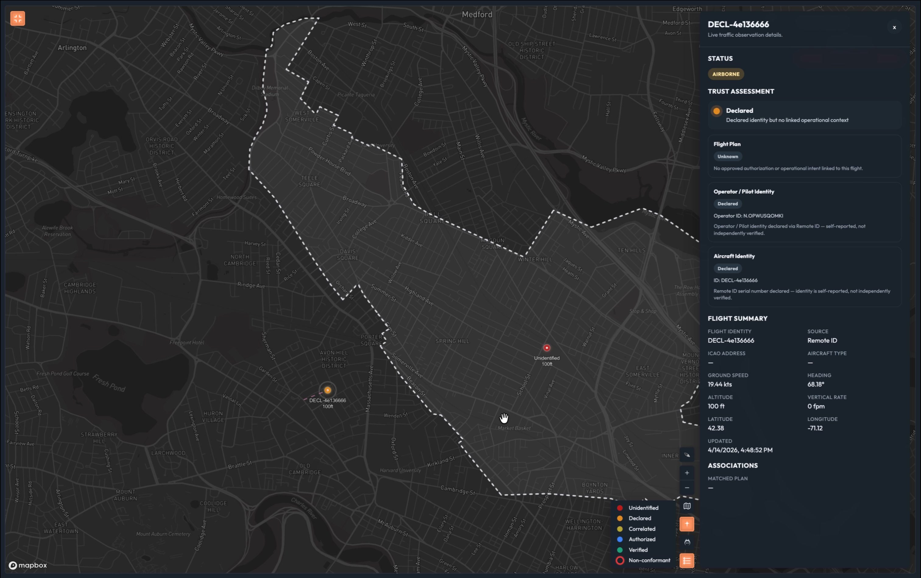Click the Non-conformant legend label

649,560
